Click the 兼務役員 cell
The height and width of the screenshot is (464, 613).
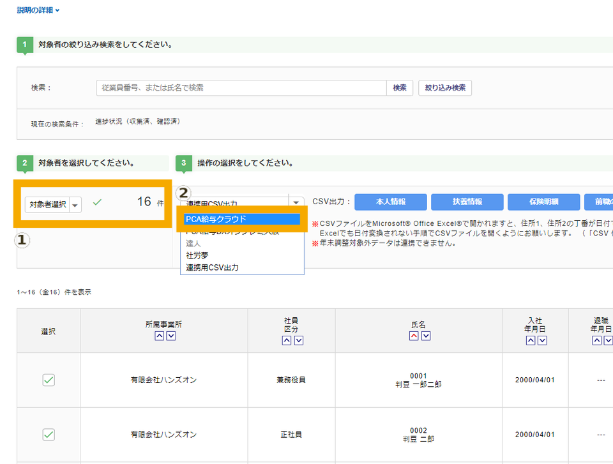pyautogui.click(x=291, y=380)
